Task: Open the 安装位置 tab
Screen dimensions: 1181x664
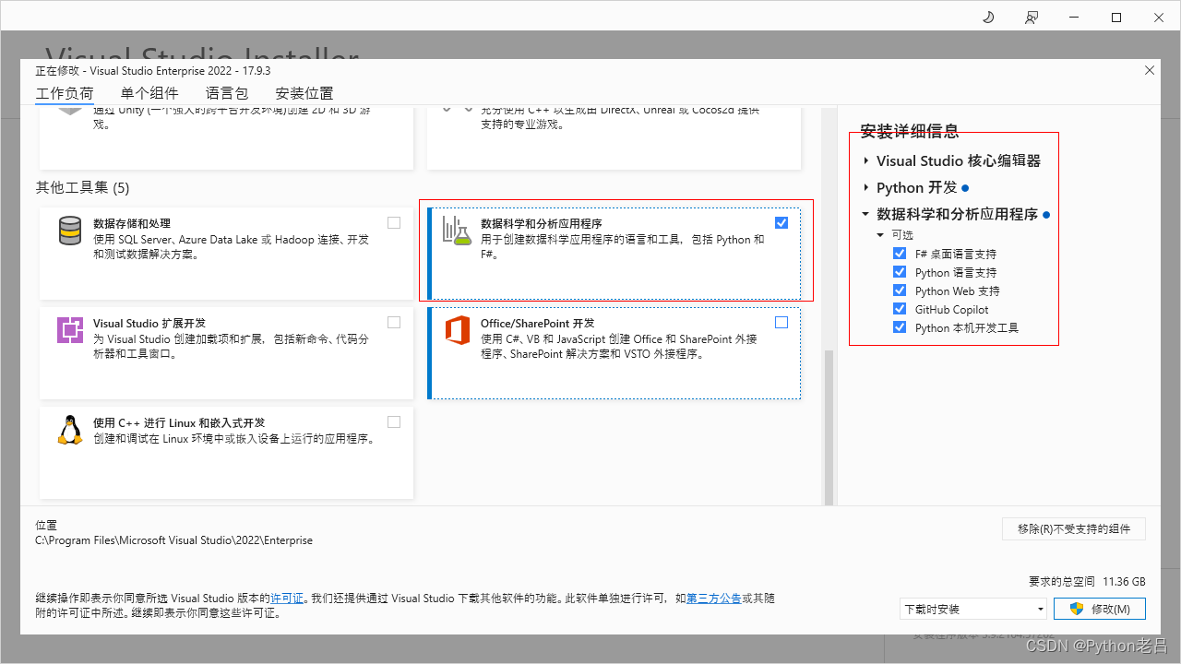Action: tap(304, 93)
